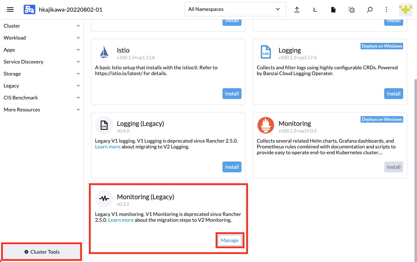Open the resource search magnifier icon
Screen dimensions: 417x262
370,9
